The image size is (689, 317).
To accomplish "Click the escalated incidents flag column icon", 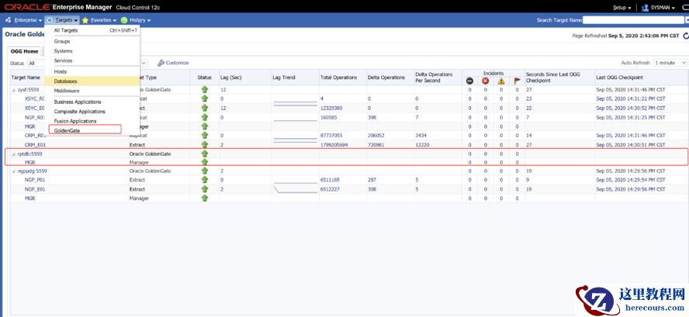I will tap(517, 81).
